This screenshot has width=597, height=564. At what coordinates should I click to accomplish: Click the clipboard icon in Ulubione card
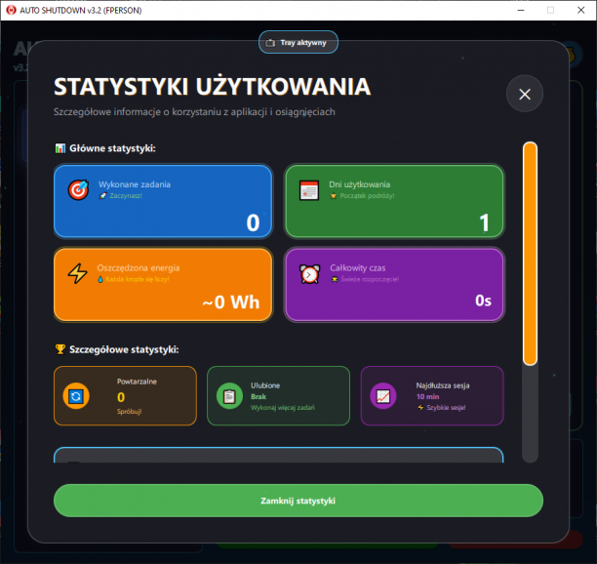pos(229,396)
